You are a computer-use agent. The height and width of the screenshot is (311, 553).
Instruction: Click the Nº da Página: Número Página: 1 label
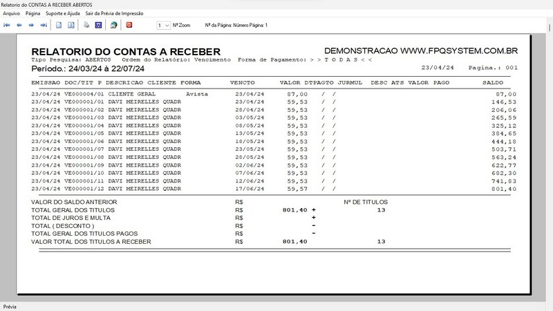point(236,26)
